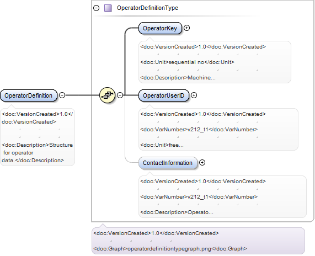Expand the OperatorKey element
The image size is (315, 256).
pos(187,28)
